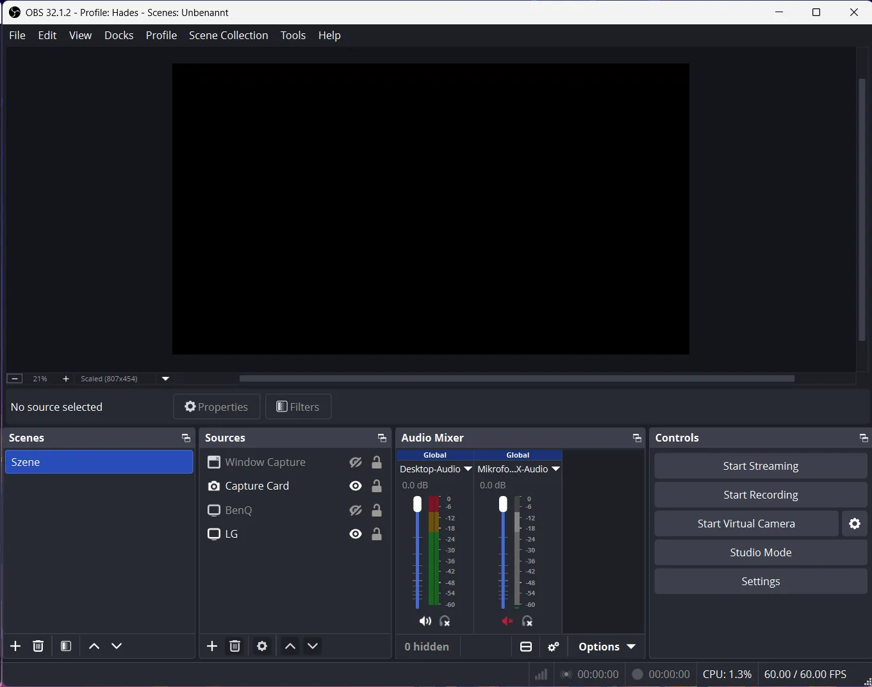Unlock the Capture Card source
Image resolution: width=872 pixels, height=687 pixels.
point(377,486)
